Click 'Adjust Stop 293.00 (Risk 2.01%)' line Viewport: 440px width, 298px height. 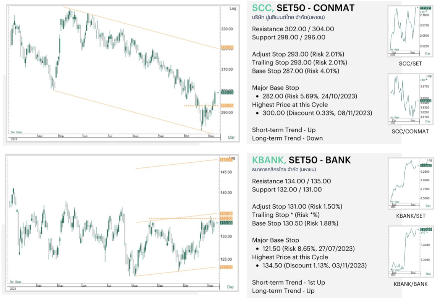(x=298, y=54)
